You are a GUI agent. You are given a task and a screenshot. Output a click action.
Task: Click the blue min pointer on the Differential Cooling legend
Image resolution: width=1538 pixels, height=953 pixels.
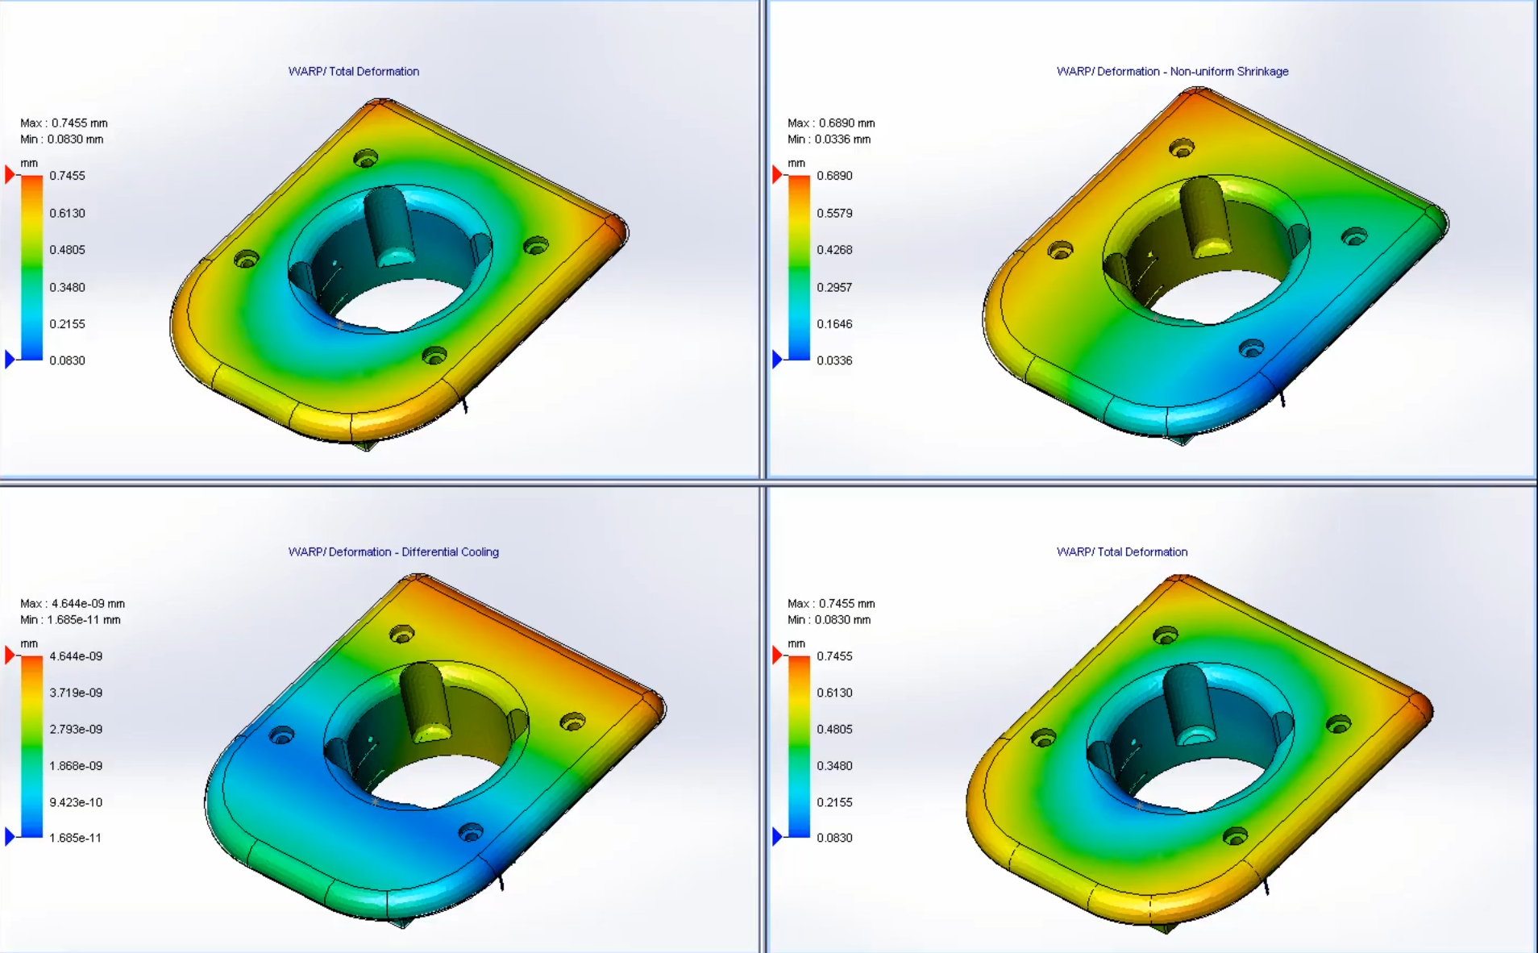(9, 838)
